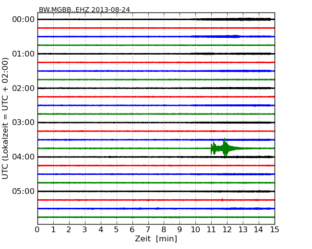Click the 01:00 time label
This screenshot has width=312, height=249.
24,54
